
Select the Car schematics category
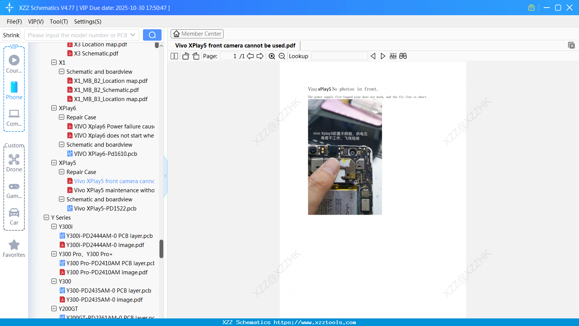(14, 215)
